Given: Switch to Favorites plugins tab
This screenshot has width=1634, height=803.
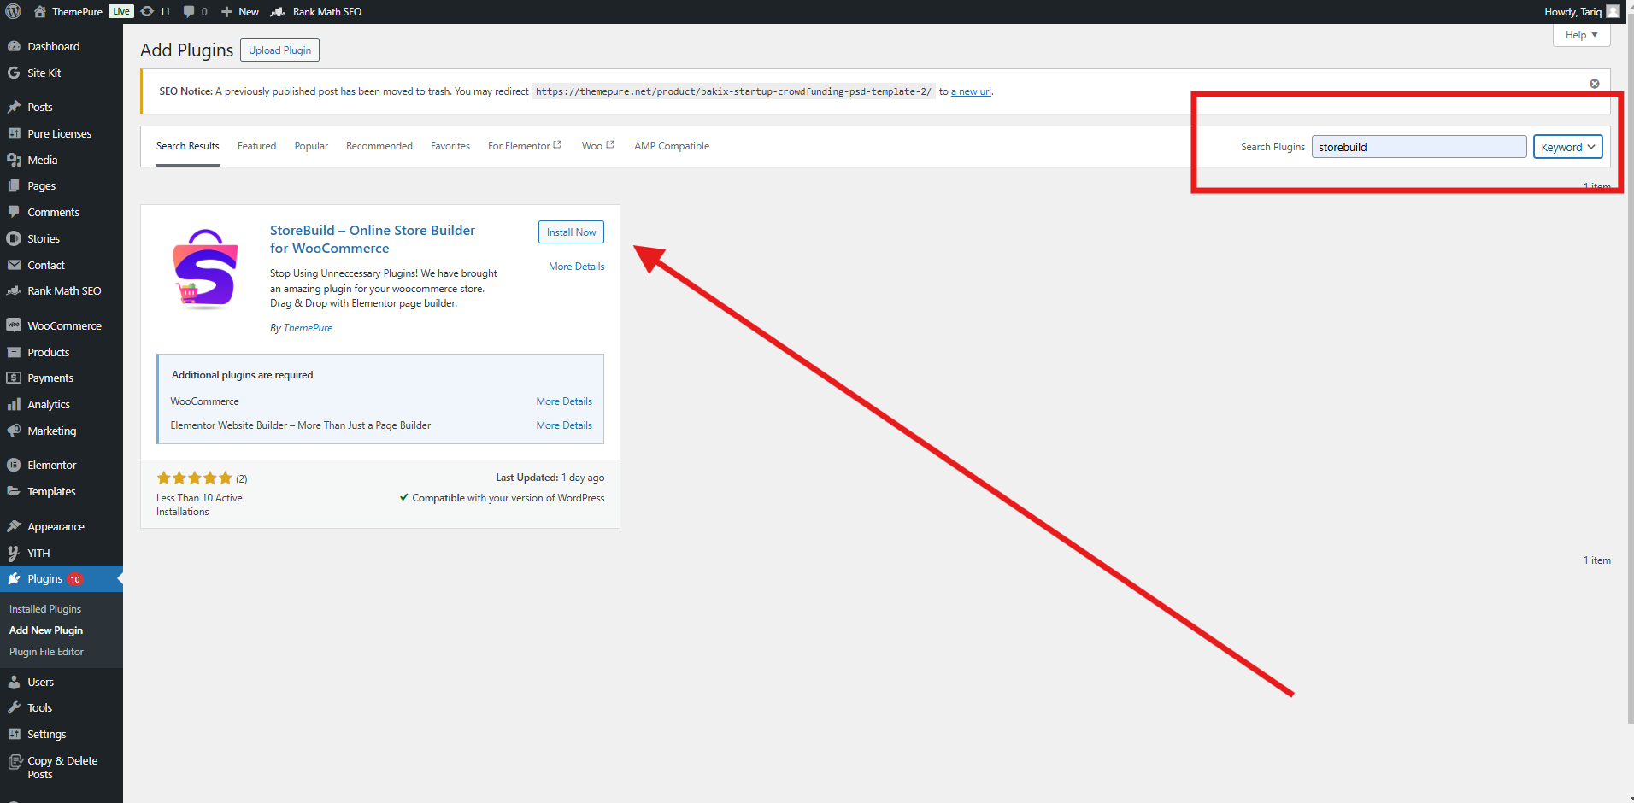Looking at the screenshot, I should click(450, 146).
